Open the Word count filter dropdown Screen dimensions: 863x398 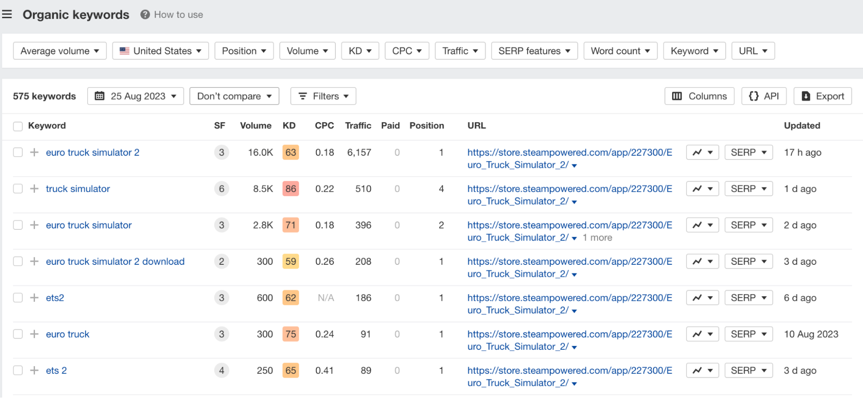[x=620, y=51]
